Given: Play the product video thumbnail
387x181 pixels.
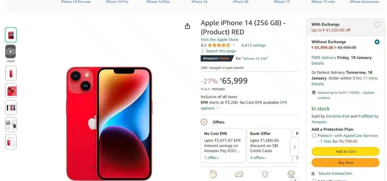Looking at the screenshot, I should click(11, 51).
